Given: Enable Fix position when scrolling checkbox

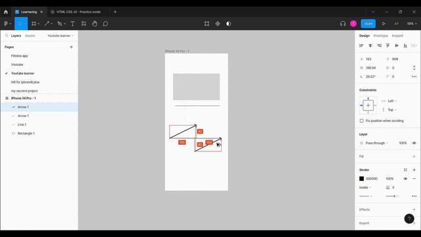Looking at the screenshot, I should 362,121.
